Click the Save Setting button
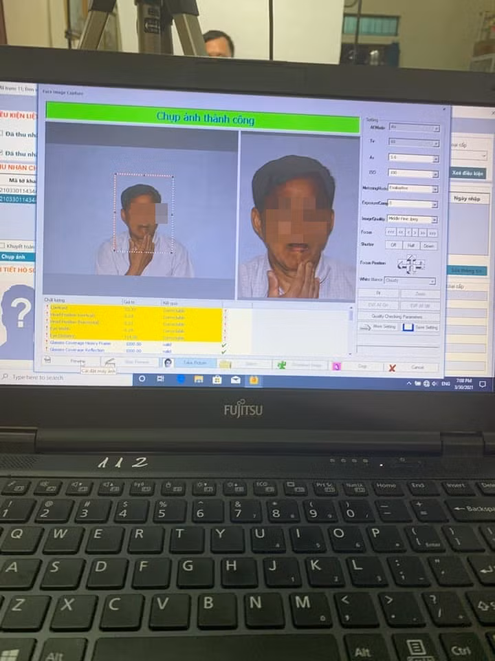The image size is (495, 661). 420,328
